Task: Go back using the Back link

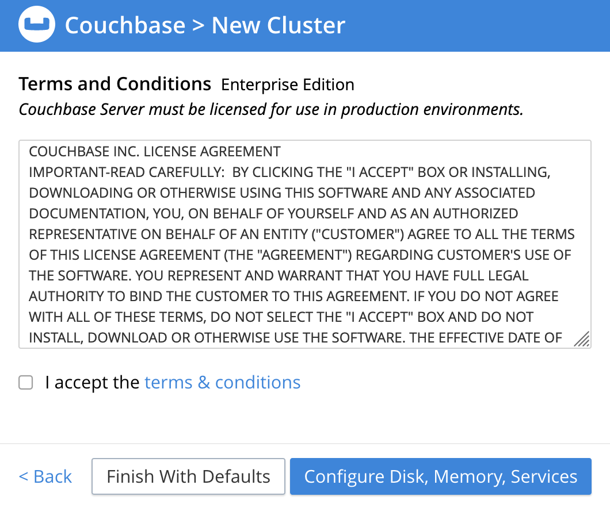Action: point(45,476)
